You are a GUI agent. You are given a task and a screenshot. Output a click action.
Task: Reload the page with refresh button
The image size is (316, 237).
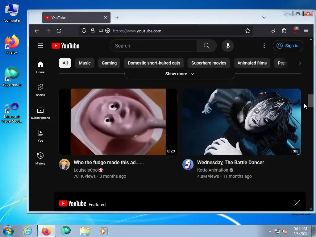tap(59, 31)
